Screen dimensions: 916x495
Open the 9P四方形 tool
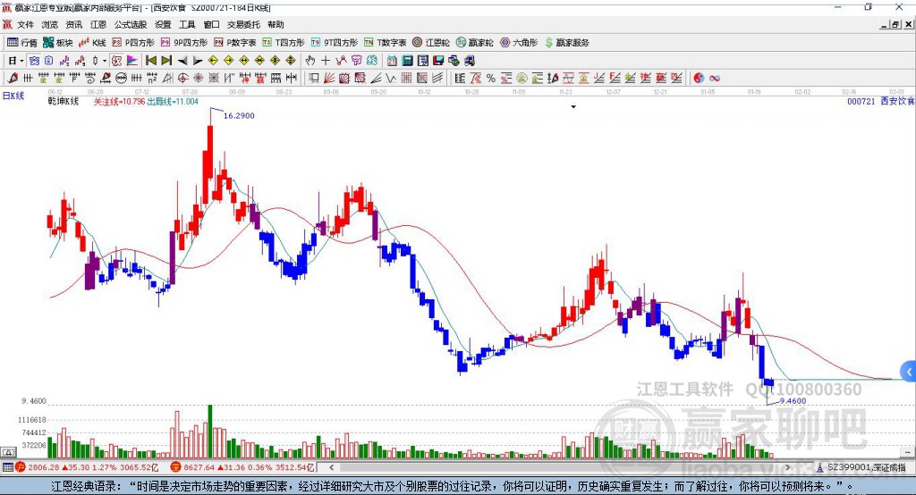pyautogui.click(x=184, y=43)
